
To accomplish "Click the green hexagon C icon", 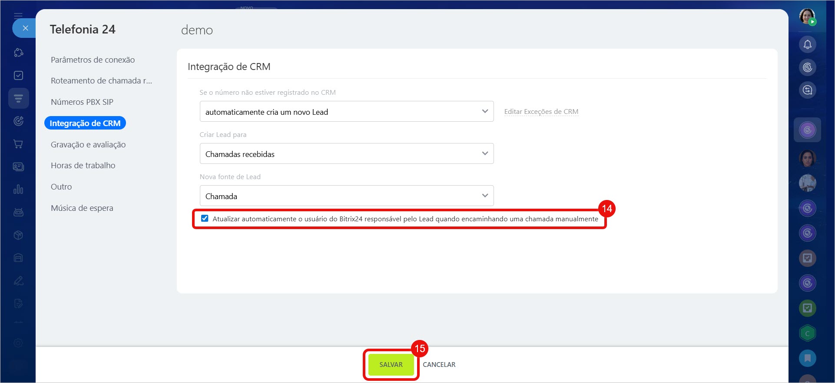I will 807,333.
